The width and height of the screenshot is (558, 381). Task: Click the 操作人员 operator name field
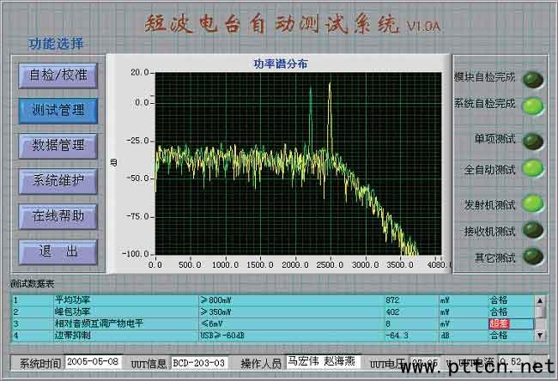coord(322,361)
